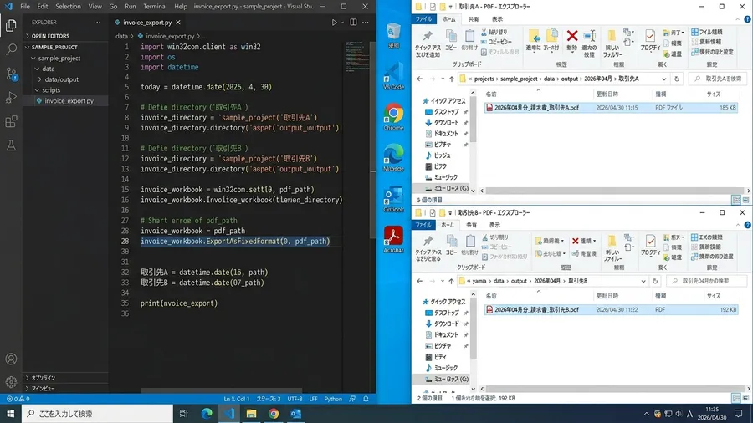Click the errors and warnings status indicator
The height and width of the screenshot is (423, 753).
(x=18, y=399)
